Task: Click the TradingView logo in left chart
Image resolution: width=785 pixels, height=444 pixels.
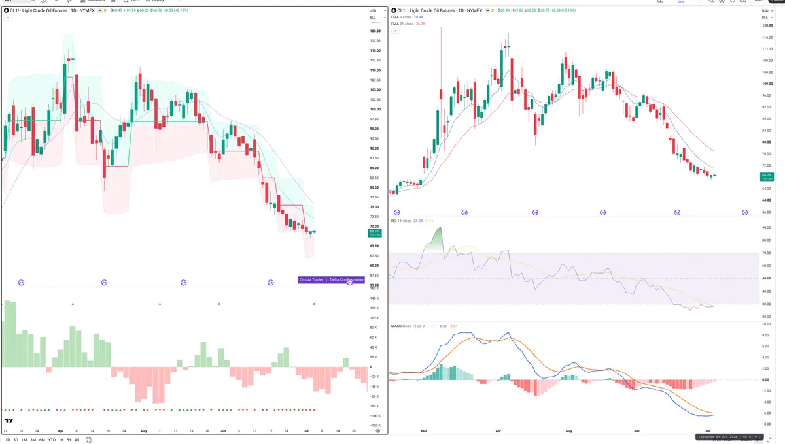Action: (x=9, y=421)
